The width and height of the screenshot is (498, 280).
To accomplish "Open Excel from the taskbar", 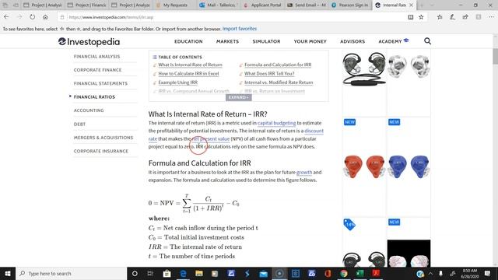I will (359, 273).
